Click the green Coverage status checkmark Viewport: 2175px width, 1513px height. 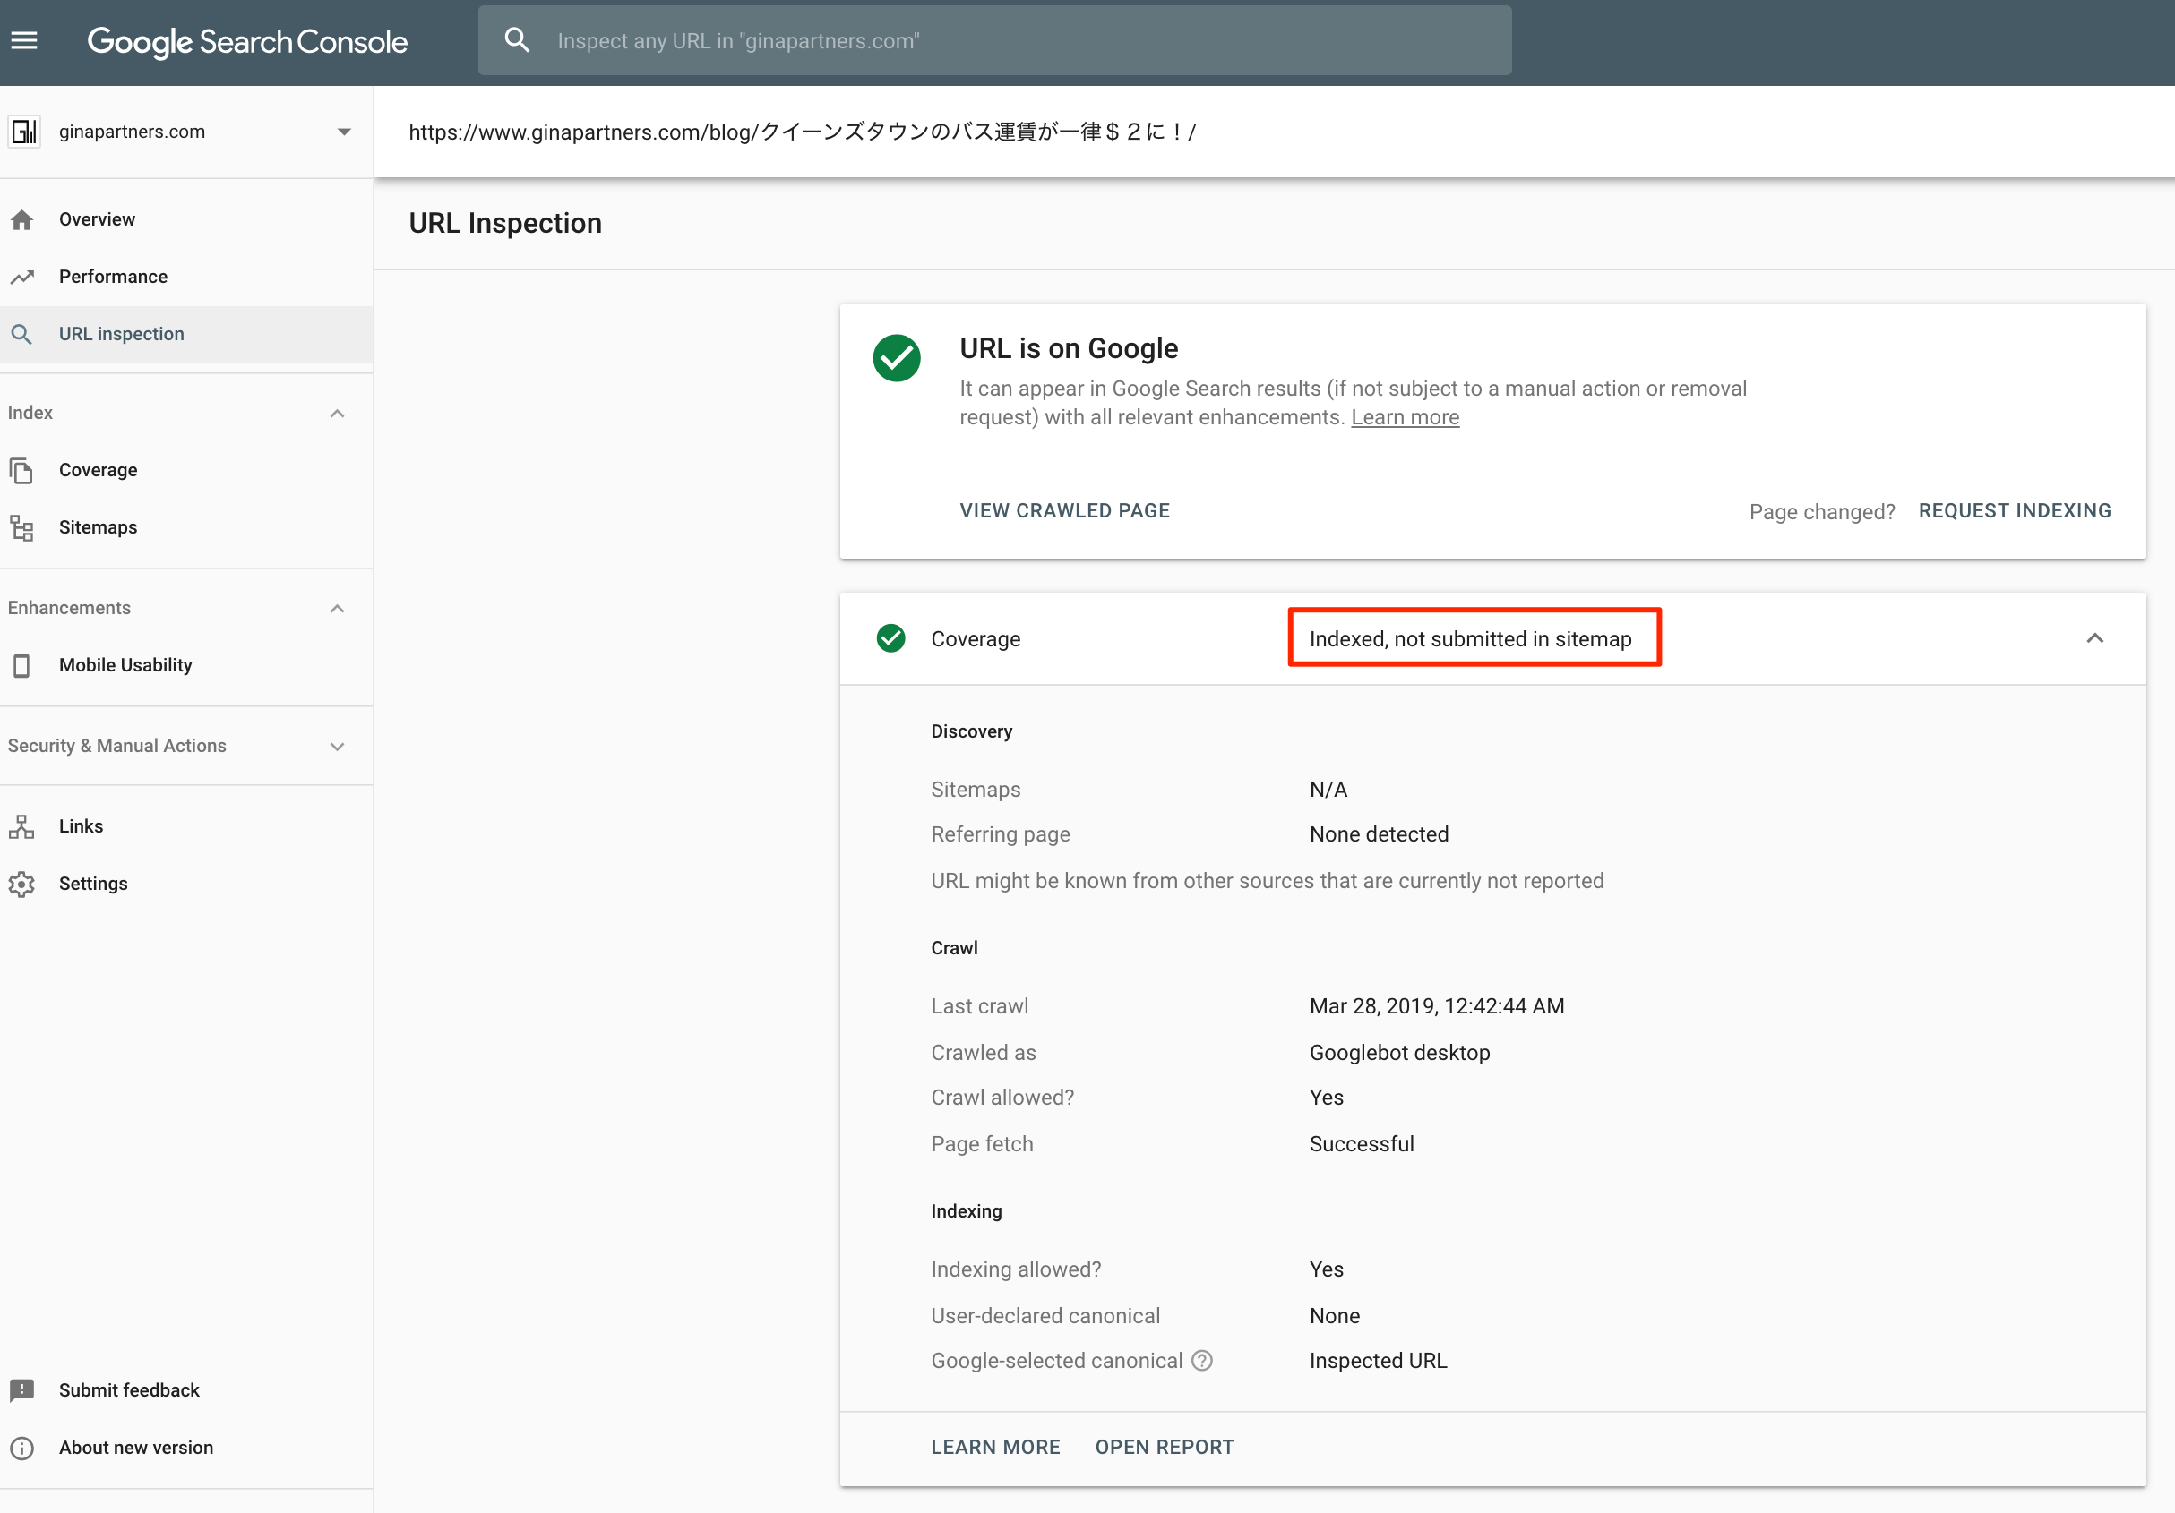pyautogui.click(x=890, y=638)
